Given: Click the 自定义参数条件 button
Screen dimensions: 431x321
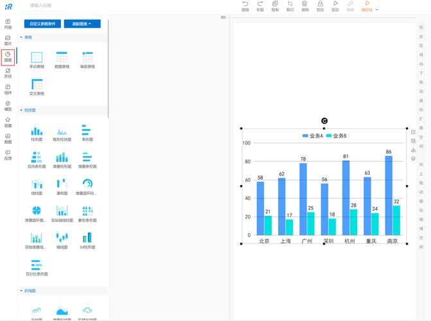Looking at the screenshot, I should (42, 24).
